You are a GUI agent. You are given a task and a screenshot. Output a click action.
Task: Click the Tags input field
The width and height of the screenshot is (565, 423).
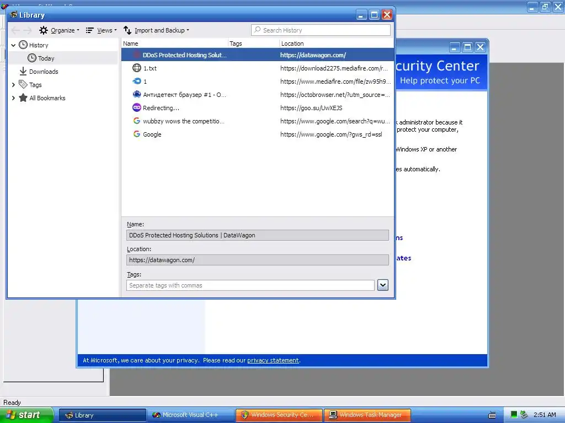250,285
